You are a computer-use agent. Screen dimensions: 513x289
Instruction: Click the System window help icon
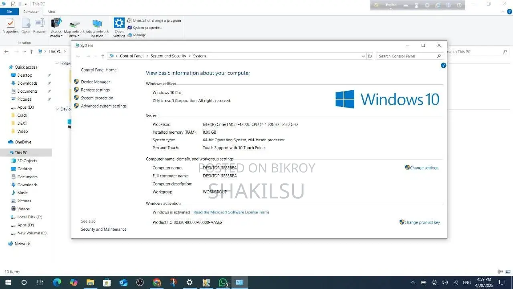(x=443, y=65)
